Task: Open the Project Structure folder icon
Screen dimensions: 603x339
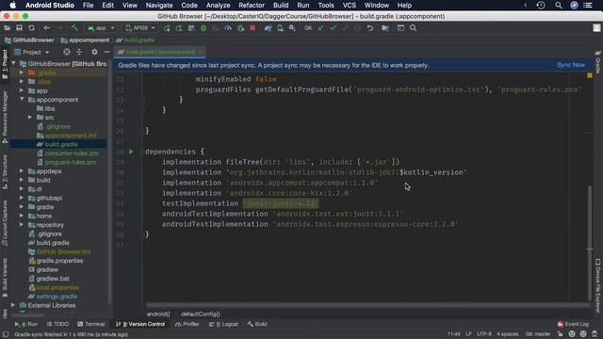Action: [385, 28]
